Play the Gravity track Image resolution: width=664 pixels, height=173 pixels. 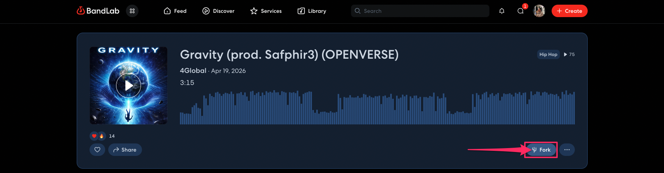(x=129, y=86)
